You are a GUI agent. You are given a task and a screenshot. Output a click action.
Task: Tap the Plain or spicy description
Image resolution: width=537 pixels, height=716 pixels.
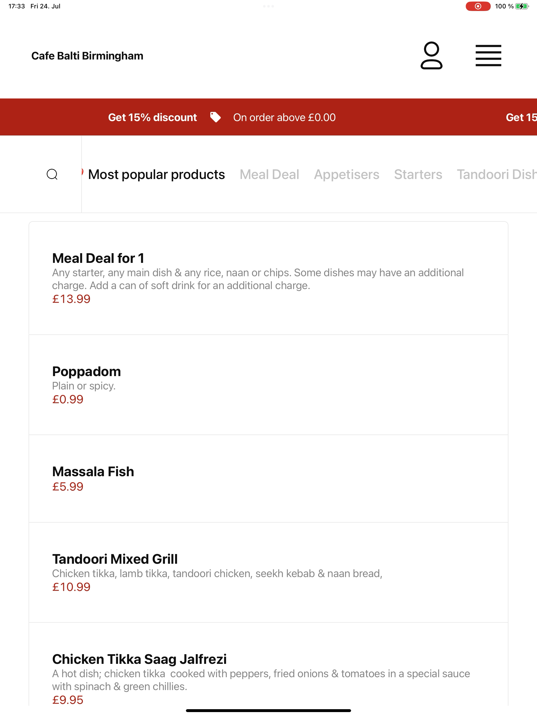pyautogui.click(x=84, y=386)
